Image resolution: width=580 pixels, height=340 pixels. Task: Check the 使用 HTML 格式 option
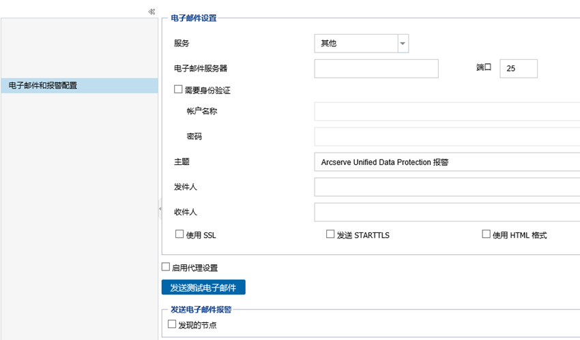487,234
